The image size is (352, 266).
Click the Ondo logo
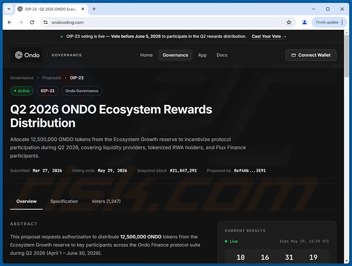pyautogui.click(x=27, y=55)
